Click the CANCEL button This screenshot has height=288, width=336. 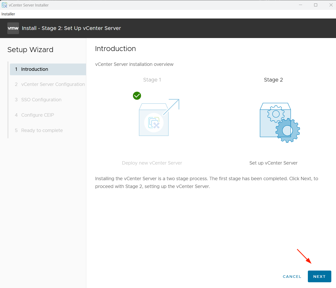point(292,277)
